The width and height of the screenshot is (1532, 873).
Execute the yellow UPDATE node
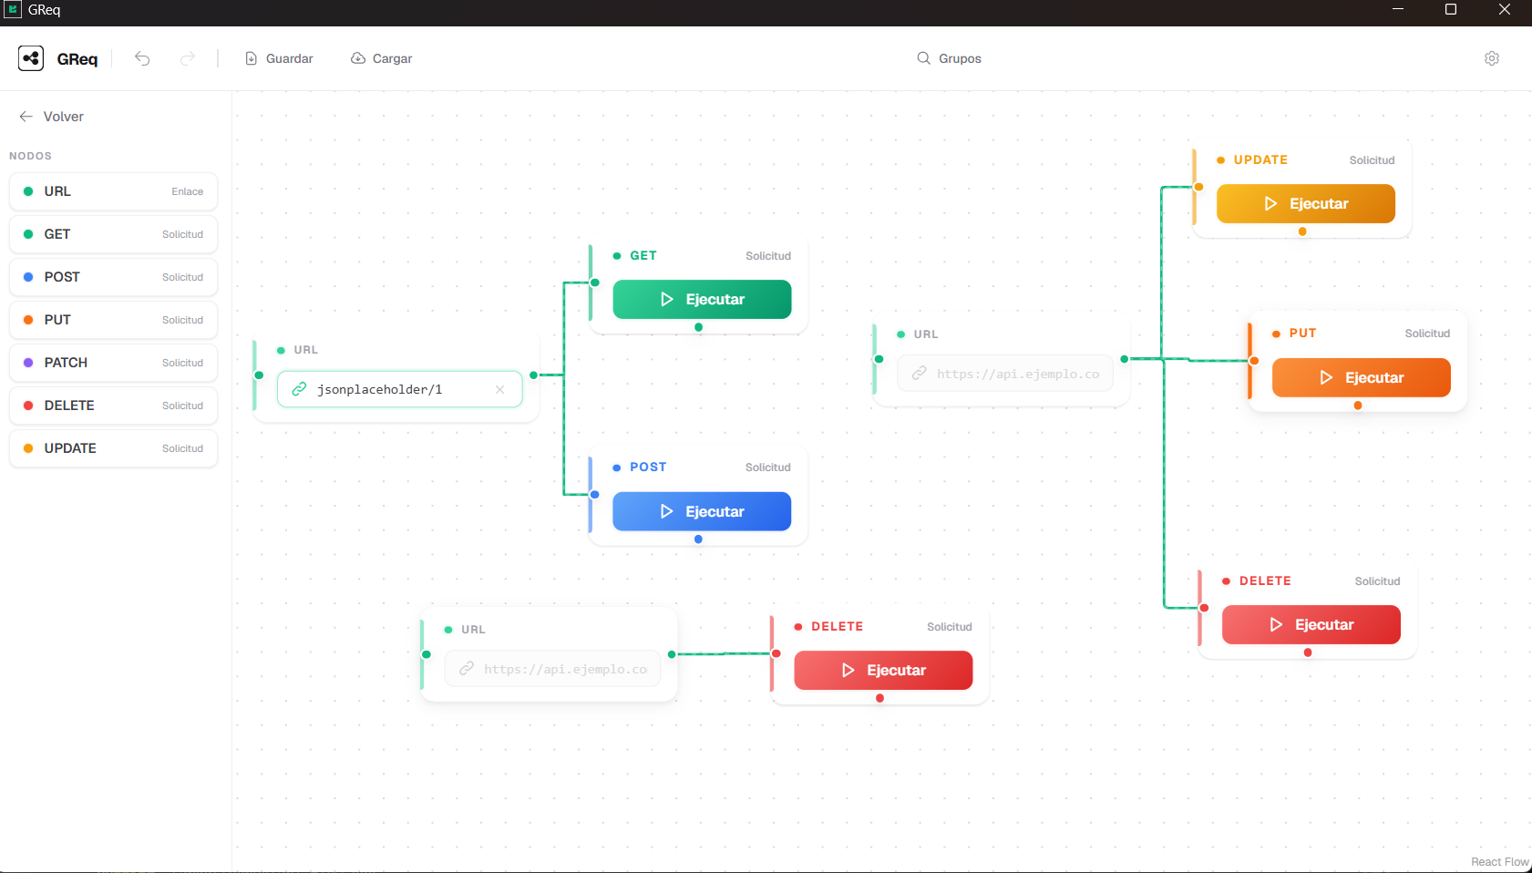tap(1305, 203)
